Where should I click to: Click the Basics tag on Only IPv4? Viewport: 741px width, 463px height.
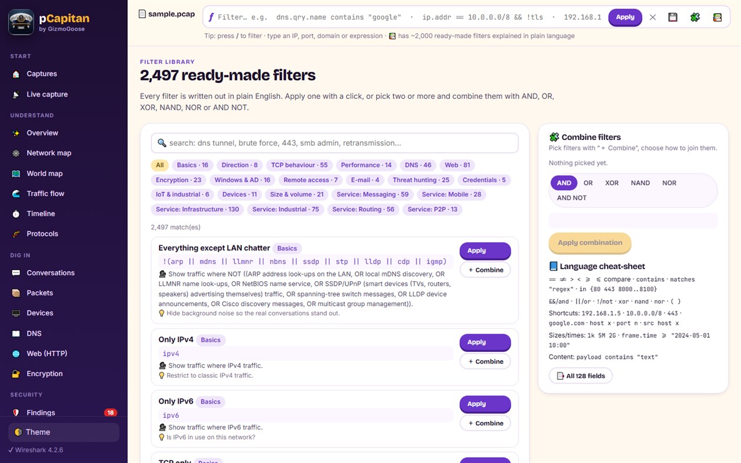point(211,340)
